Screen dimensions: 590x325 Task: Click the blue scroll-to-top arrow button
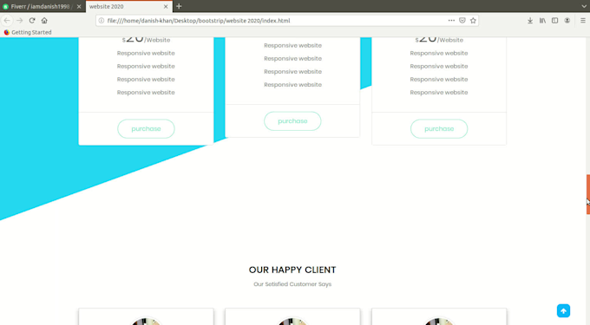(x=563, y=311)
